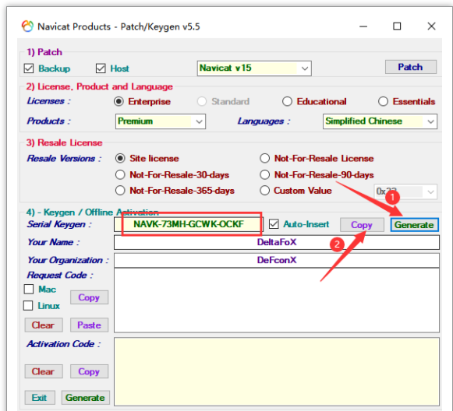Maximize the Keygen window

[x=397, y=26]
